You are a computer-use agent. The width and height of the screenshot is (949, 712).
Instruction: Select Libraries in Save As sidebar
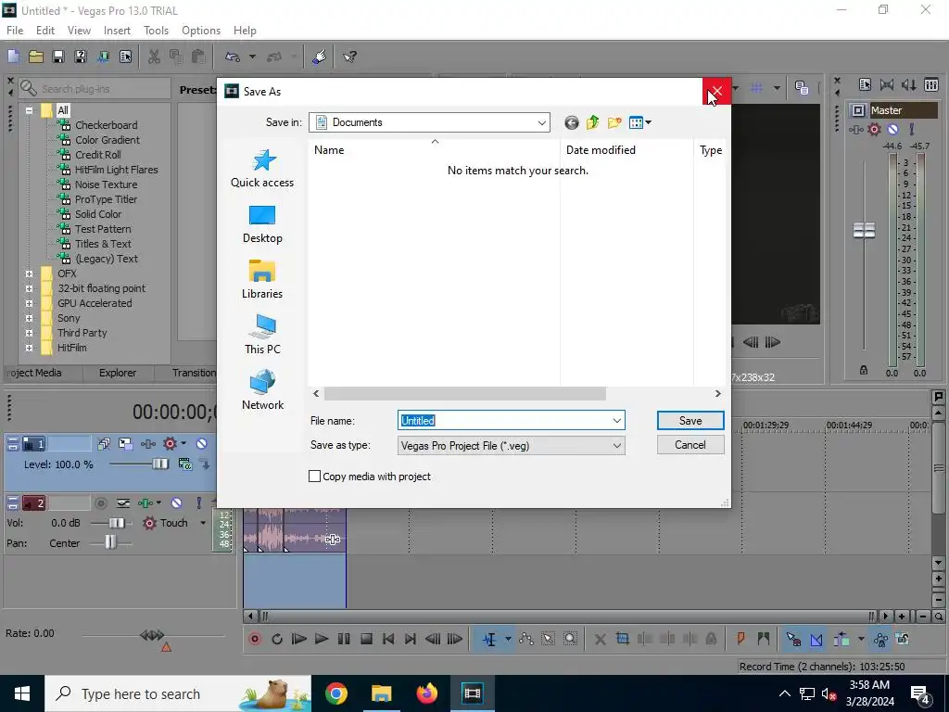[262, 280]
